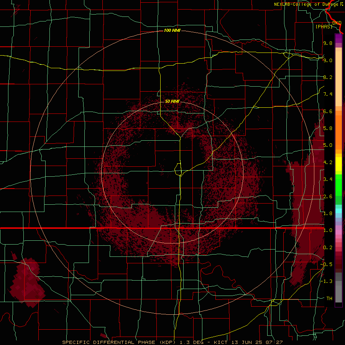
Task: Click the 3.4 value on the color scale
Action: (328, 179)
